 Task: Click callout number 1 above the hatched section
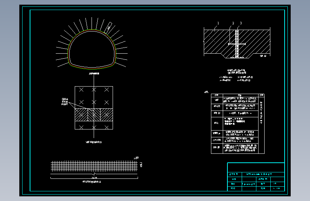(x=218, y=23)
